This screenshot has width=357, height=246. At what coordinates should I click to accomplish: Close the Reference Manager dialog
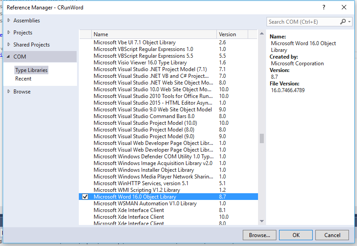click(344, 7)
